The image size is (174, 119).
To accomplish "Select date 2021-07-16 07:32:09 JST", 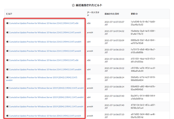I will tap(114, 42).
